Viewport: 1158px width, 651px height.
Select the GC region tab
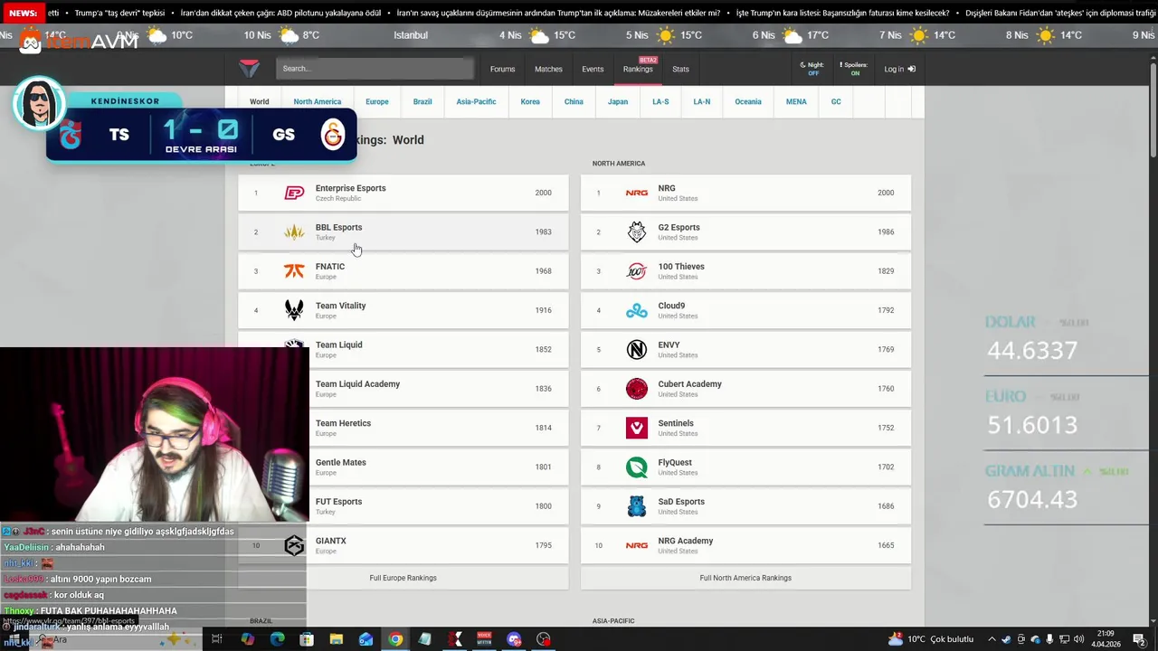pyautogui.click(x=836, y=101)
